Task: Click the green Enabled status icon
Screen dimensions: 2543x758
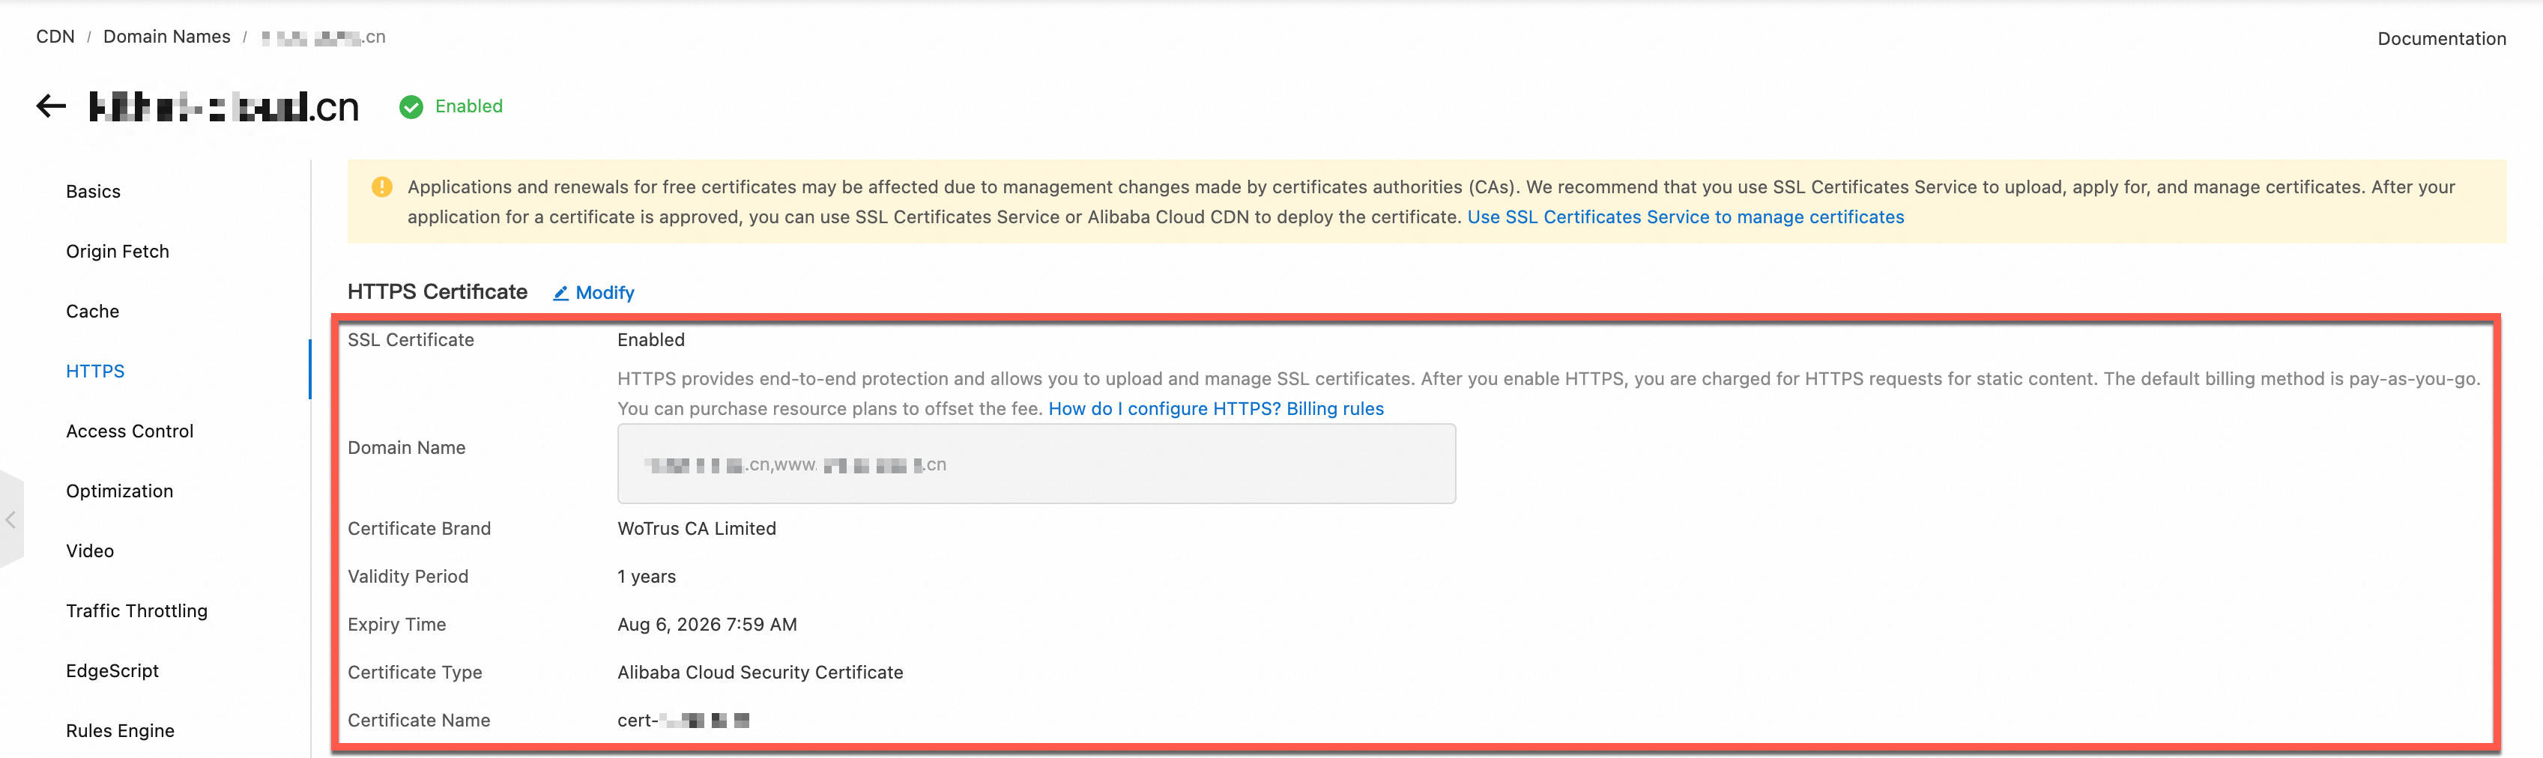Action: [x=411, y=106]
